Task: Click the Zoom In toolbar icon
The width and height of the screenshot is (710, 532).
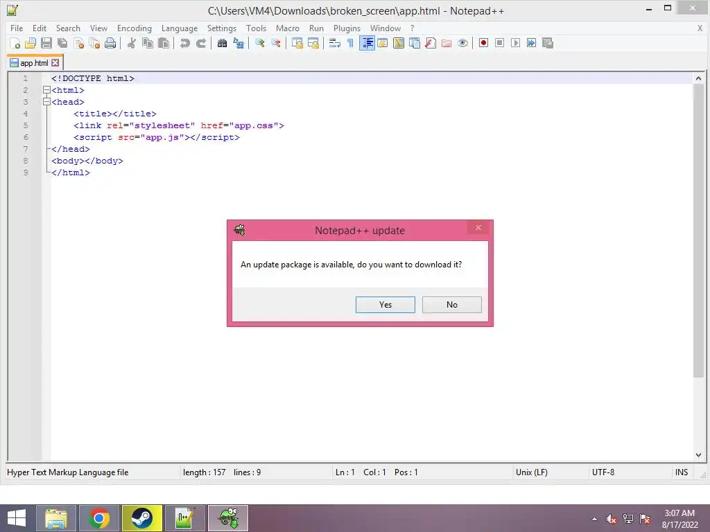Action: 259,43
